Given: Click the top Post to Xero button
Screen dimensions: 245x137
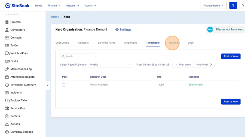Looking at the screenshot, I should tap(231, 56).
